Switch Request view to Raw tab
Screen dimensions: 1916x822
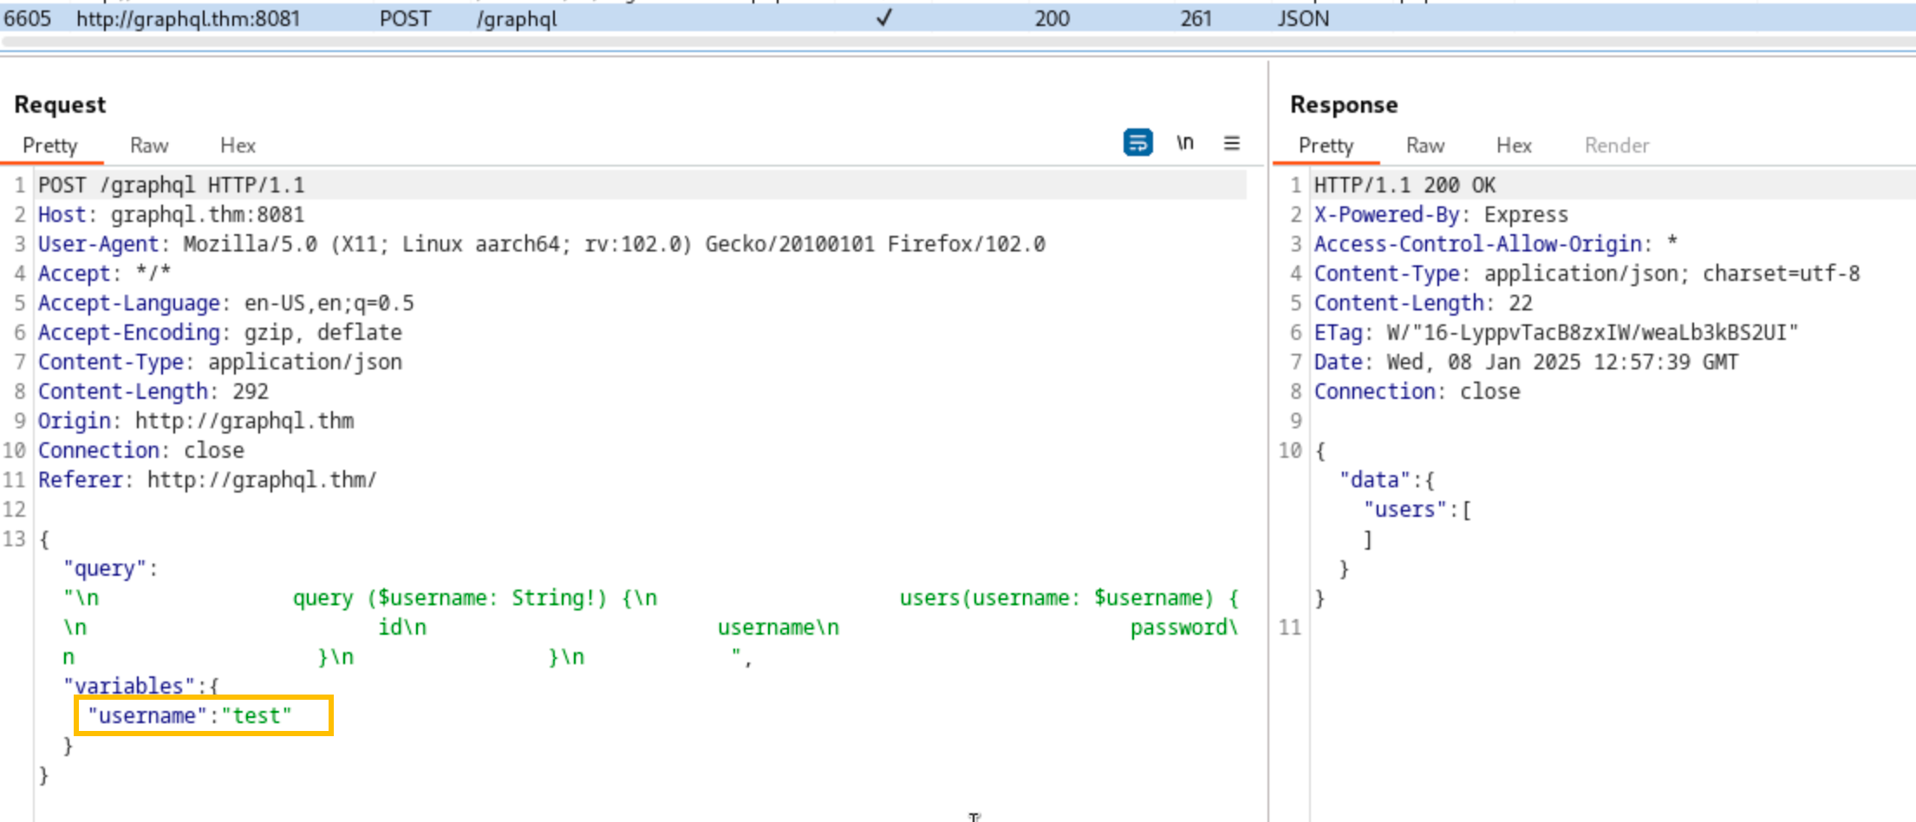149,146
